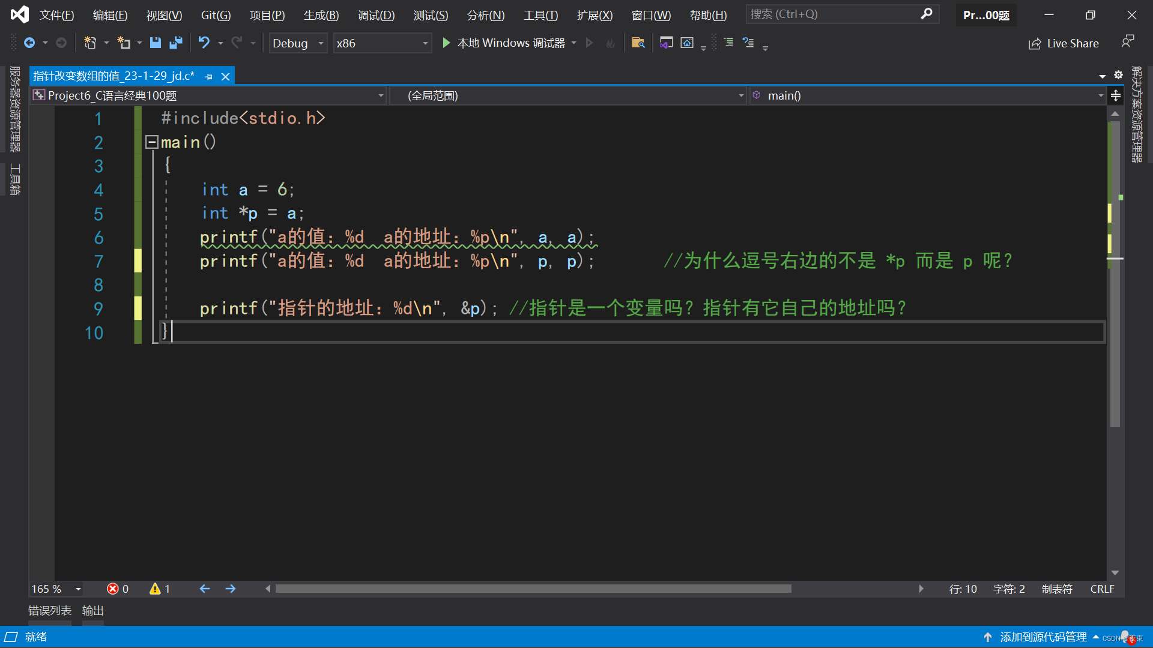Screen dimensions: 1153x648
Task: Expand the editor zoom level dropdown
Action: coord(78,589)
